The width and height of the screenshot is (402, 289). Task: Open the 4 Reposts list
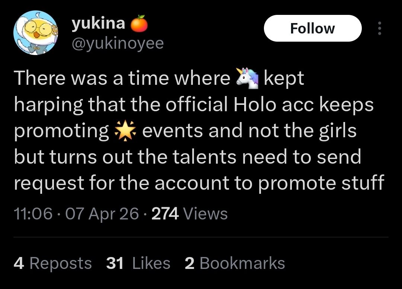point(52,263)
